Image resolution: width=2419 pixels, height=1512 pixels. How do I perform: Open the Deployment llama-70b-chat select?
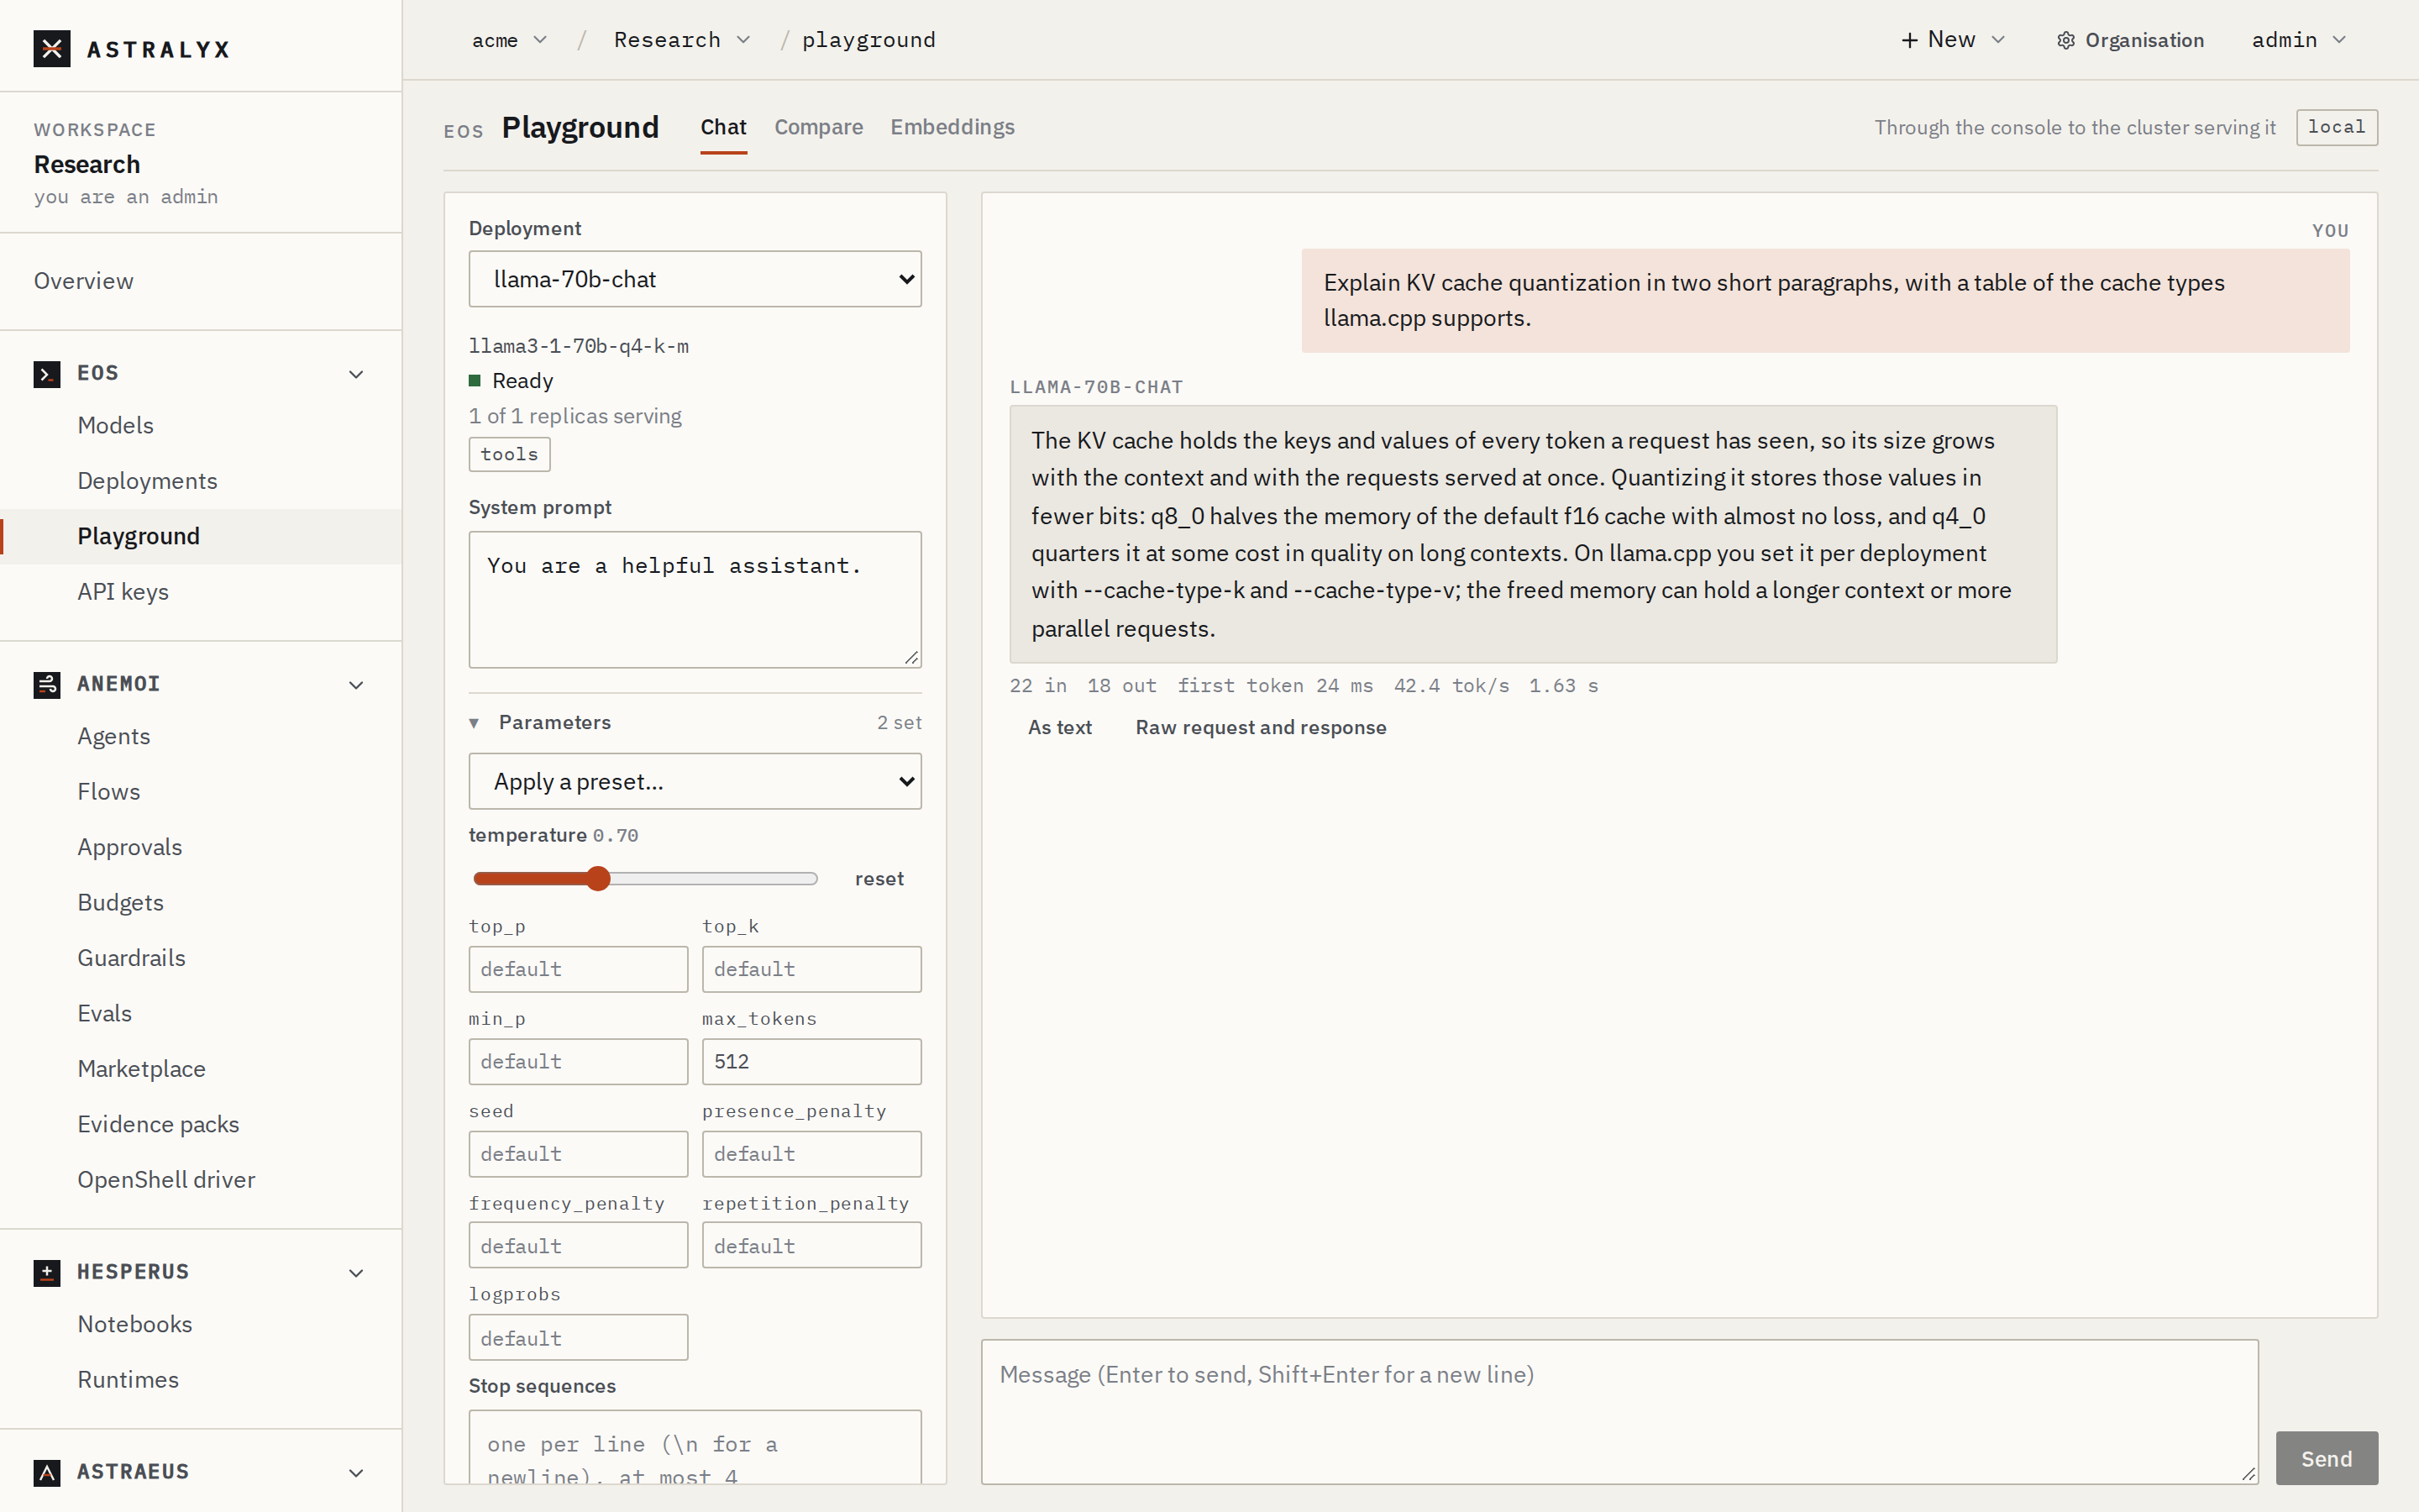[695, 279]
